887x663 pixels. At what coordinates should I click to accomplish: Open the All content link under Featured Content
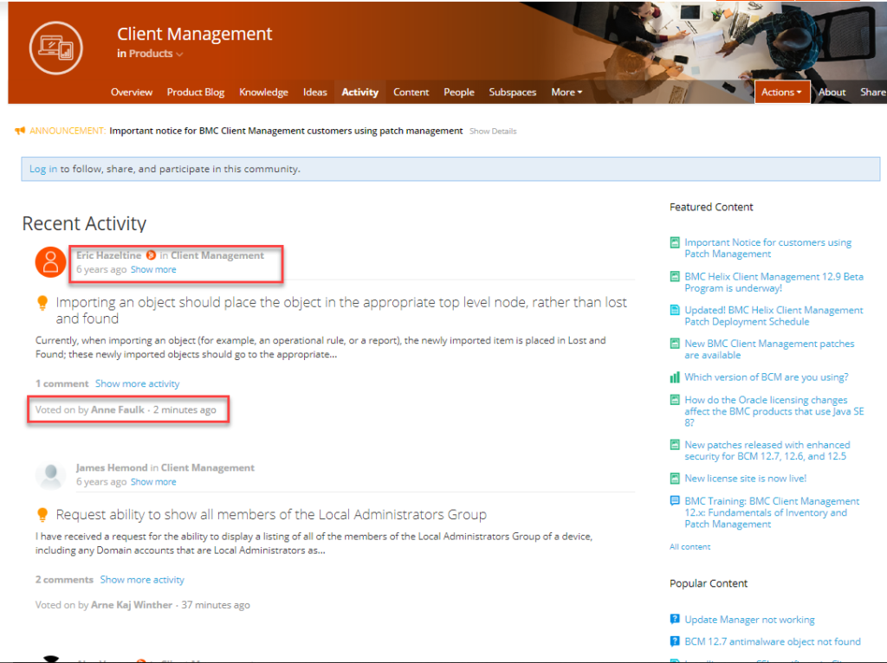coord(690,547)
